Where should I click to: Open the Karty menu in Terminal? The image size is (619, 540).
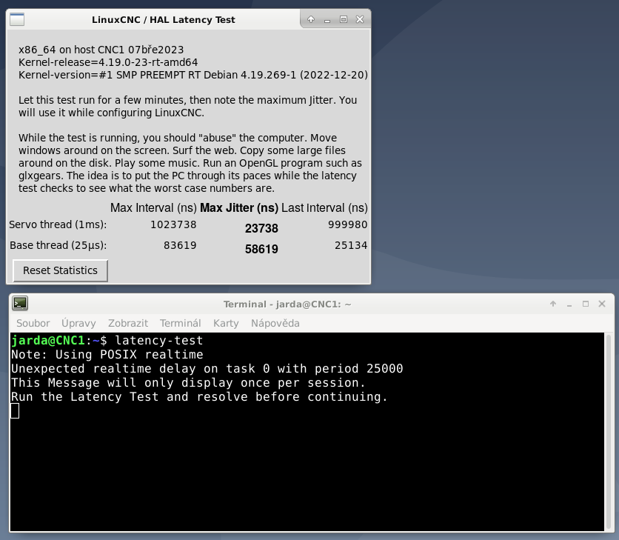226,323
